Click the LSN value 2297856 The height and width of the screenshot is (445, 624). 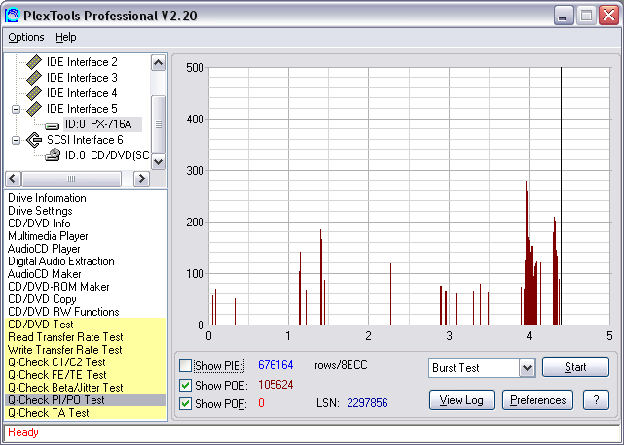click(367, 403)
